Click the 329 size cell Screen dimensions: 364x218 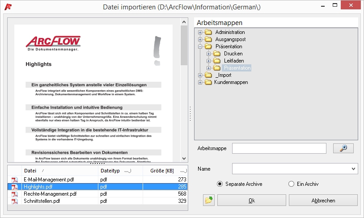pyautogui.click(x=165, y=201)
